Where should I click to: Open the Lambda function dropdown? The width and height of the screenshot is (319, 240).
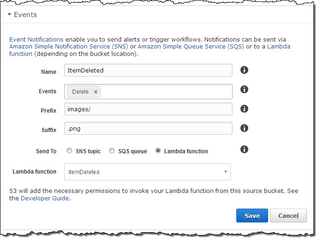[147, 172]
